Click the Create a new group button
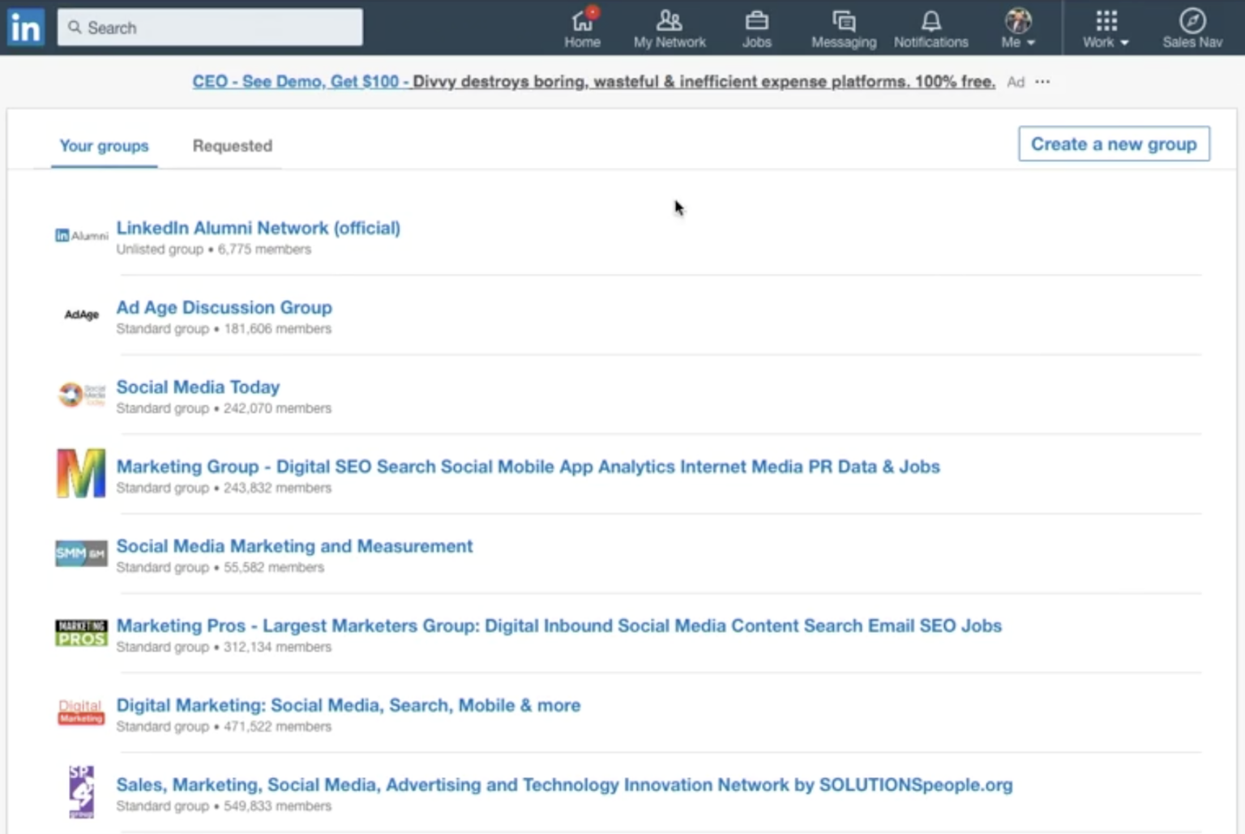1245x834 pixels. 1113,143
